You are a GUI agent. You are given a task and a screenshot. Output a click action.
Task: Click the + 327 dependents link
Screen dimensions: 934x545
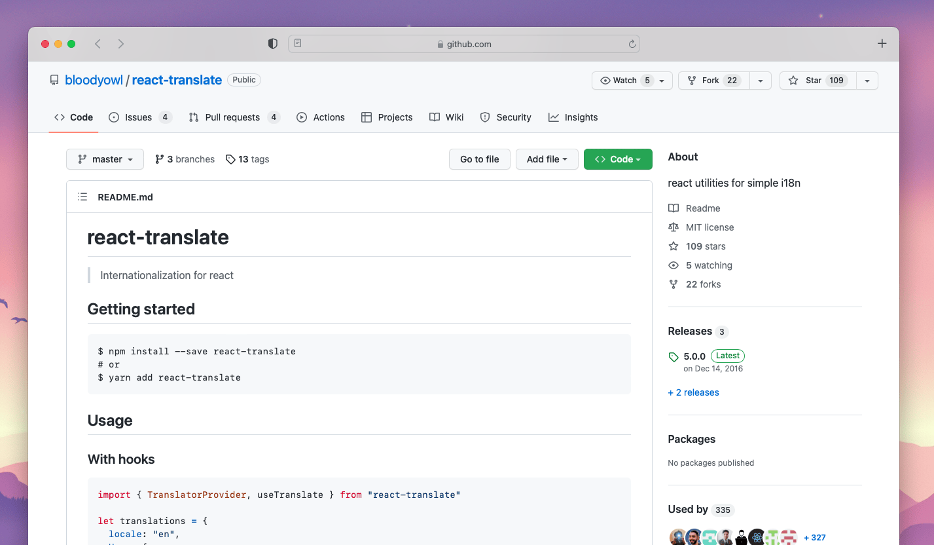tap(815, 537)
